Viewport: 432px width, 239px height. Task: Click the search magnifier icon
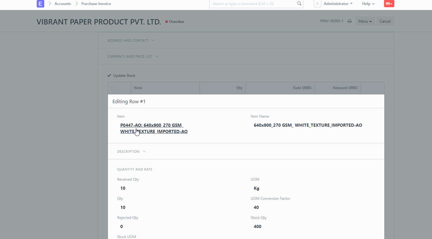click(x=299, y=3)
